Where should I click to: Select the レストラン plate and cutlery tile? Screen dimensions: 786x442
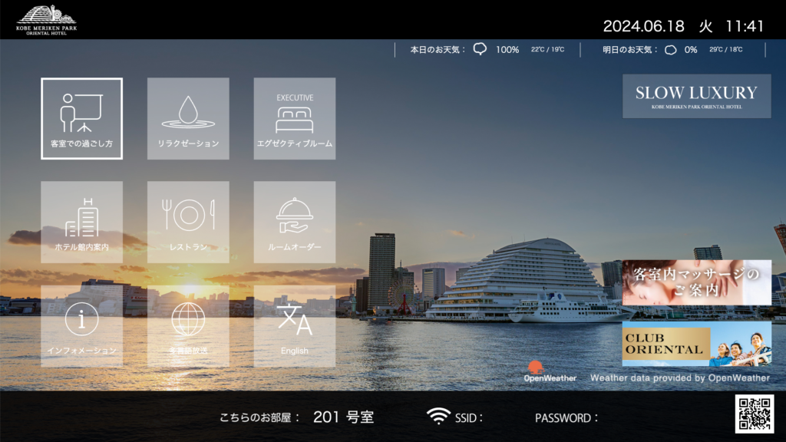coord(188,222)
